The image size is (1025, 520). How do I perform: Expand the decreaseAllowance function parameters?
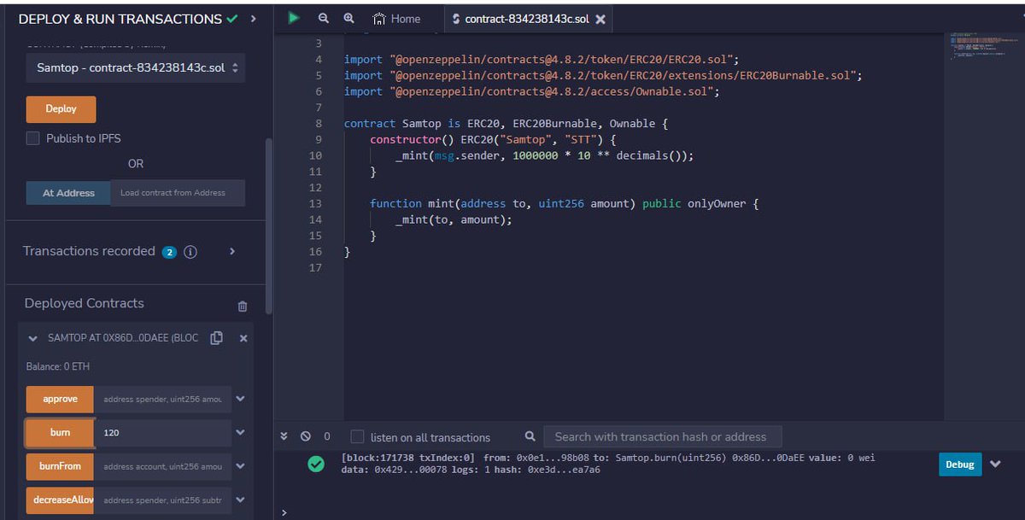tap(241, 500)
